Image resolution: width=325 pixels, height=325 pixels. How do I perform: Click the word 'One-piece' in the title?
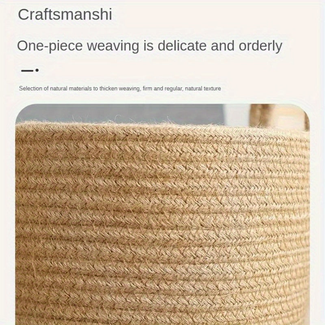click(50, 46)
